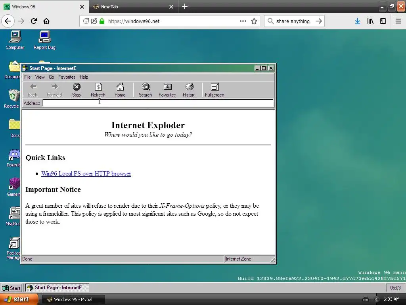Expand hidden tray icons chevron
The height and width of the screenshot is (305, 406).
click(x=377, y=299)
